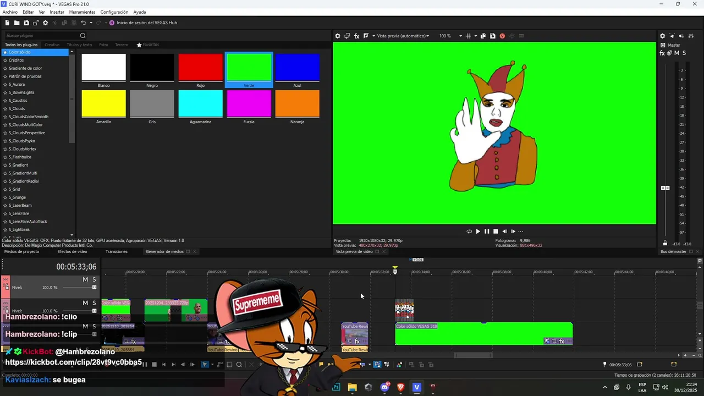Choose the Rojo color preset
This screenshot has height=396, width=704.
pos(201,67)
